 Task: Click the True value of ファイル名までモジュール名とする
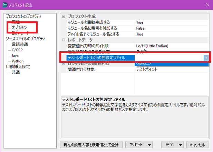tap(140, 34)
